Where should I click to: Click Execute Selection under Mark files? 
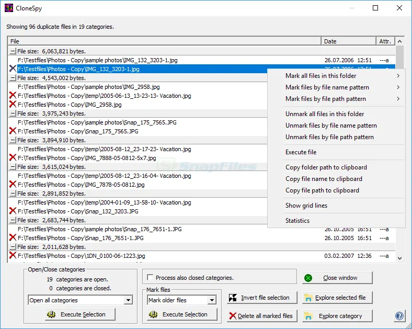click(182, 314)
